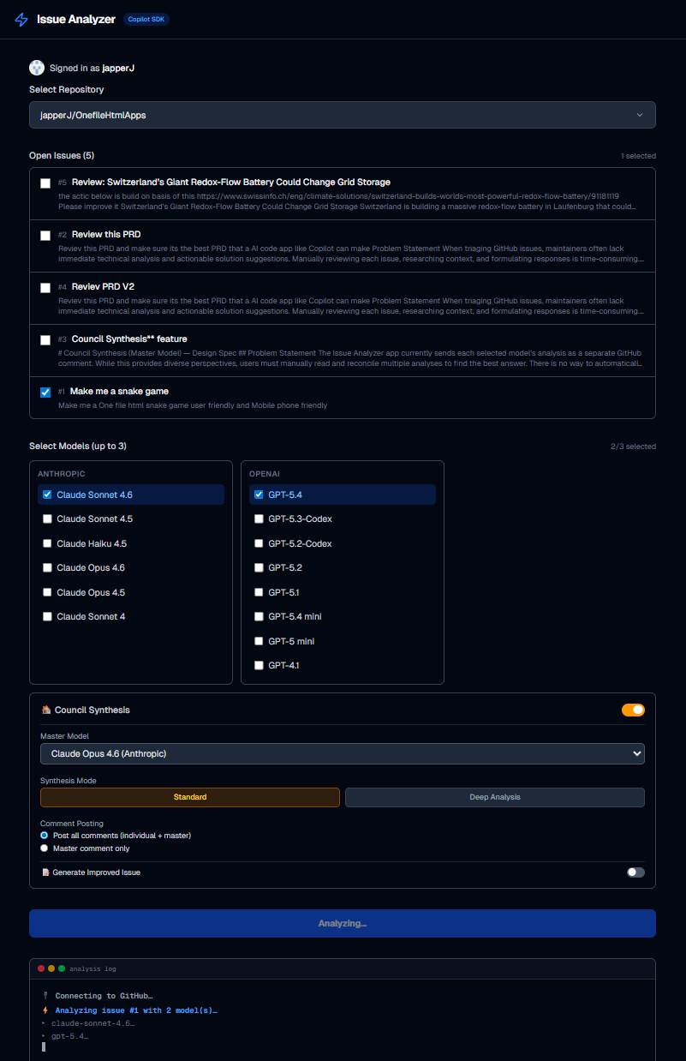The height and width of the screenshot is (1061, 686).
Task: Click the Copilot SDK badge
Action: point(146,19)
